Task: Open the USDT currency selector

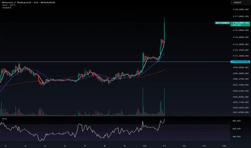Action: tap(240, 3)
